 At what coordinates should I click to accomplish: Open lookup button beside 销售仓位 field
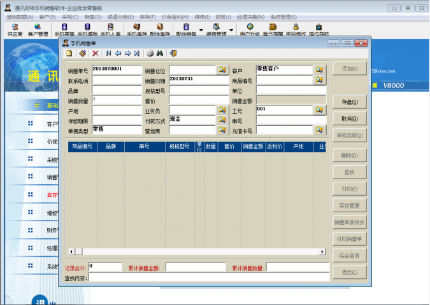(222, 69)
